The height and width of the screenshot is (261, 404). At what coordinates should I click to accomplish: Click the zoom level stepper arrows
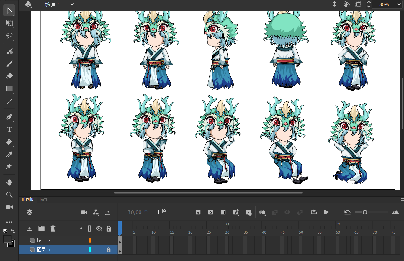[369, 4]
